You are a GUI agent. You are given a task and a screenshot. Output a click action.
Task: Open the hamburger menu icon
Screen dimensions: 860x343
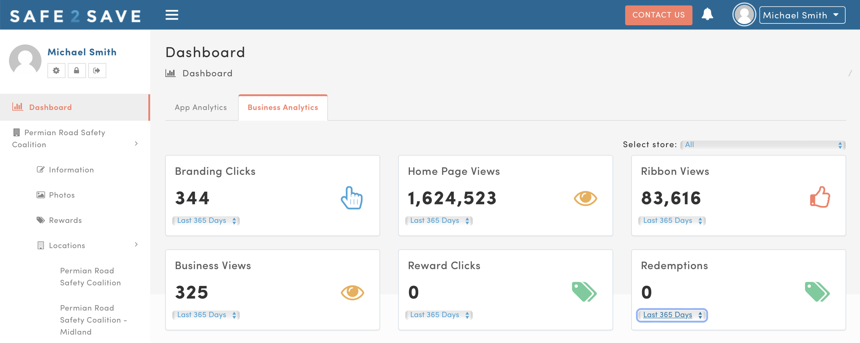pos(172,15)
